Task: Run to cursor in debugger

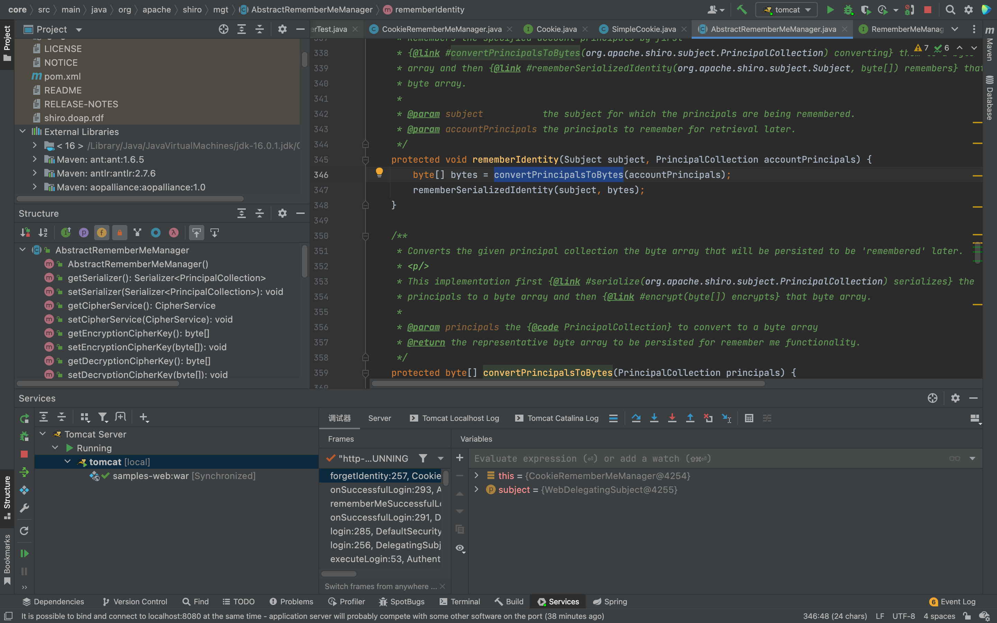Action: tap(727, 418)
